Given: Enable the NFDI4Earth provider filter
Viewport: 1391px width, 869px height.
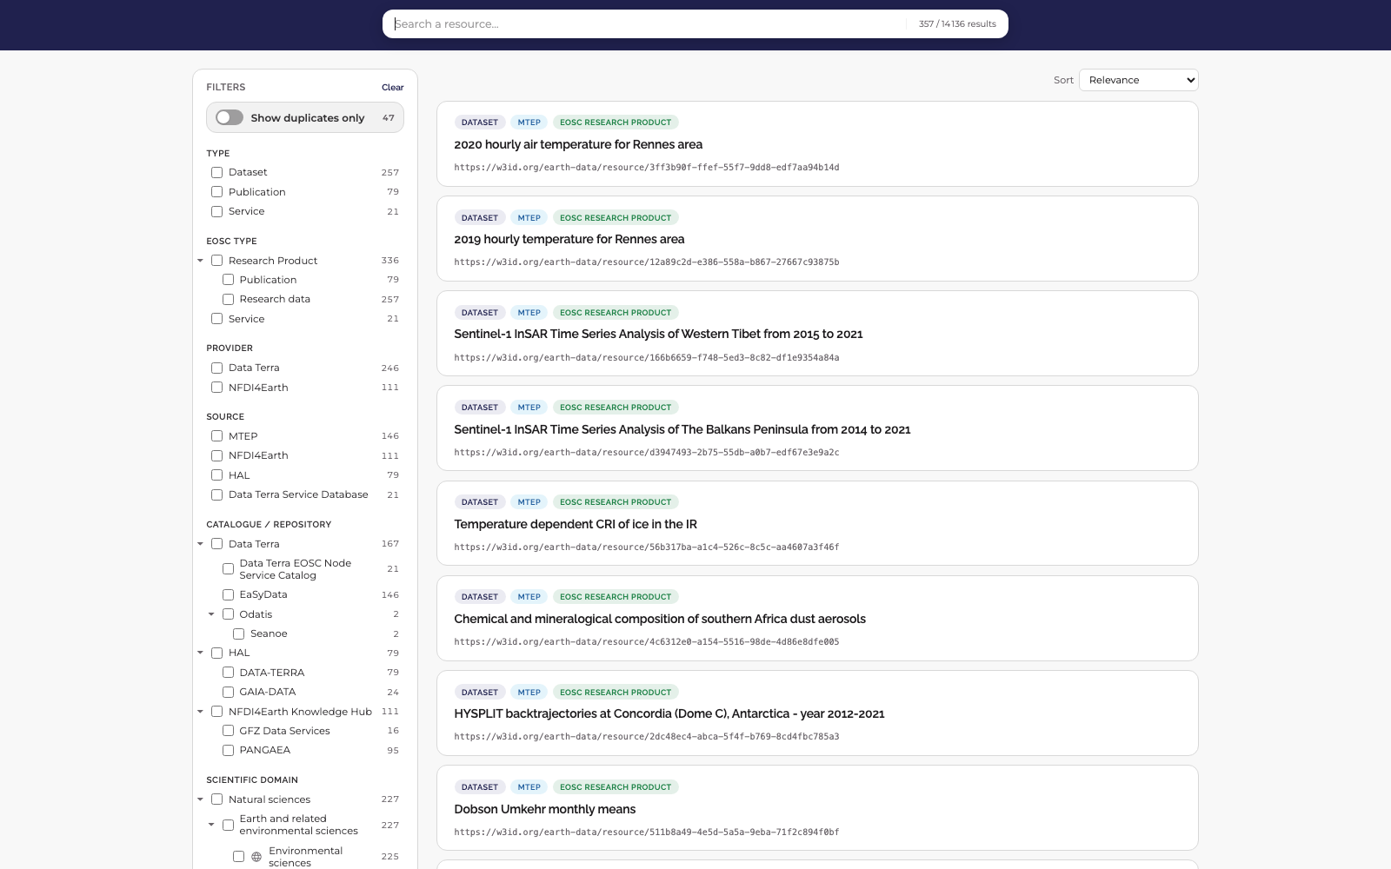Looking at the screenshot, I should 217,388.
